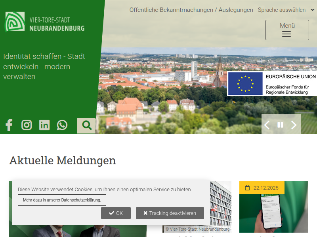Screen dimensions: 317x237
Task: Click the Neubrandenburg city logo
Action: [x=45, y=22]
